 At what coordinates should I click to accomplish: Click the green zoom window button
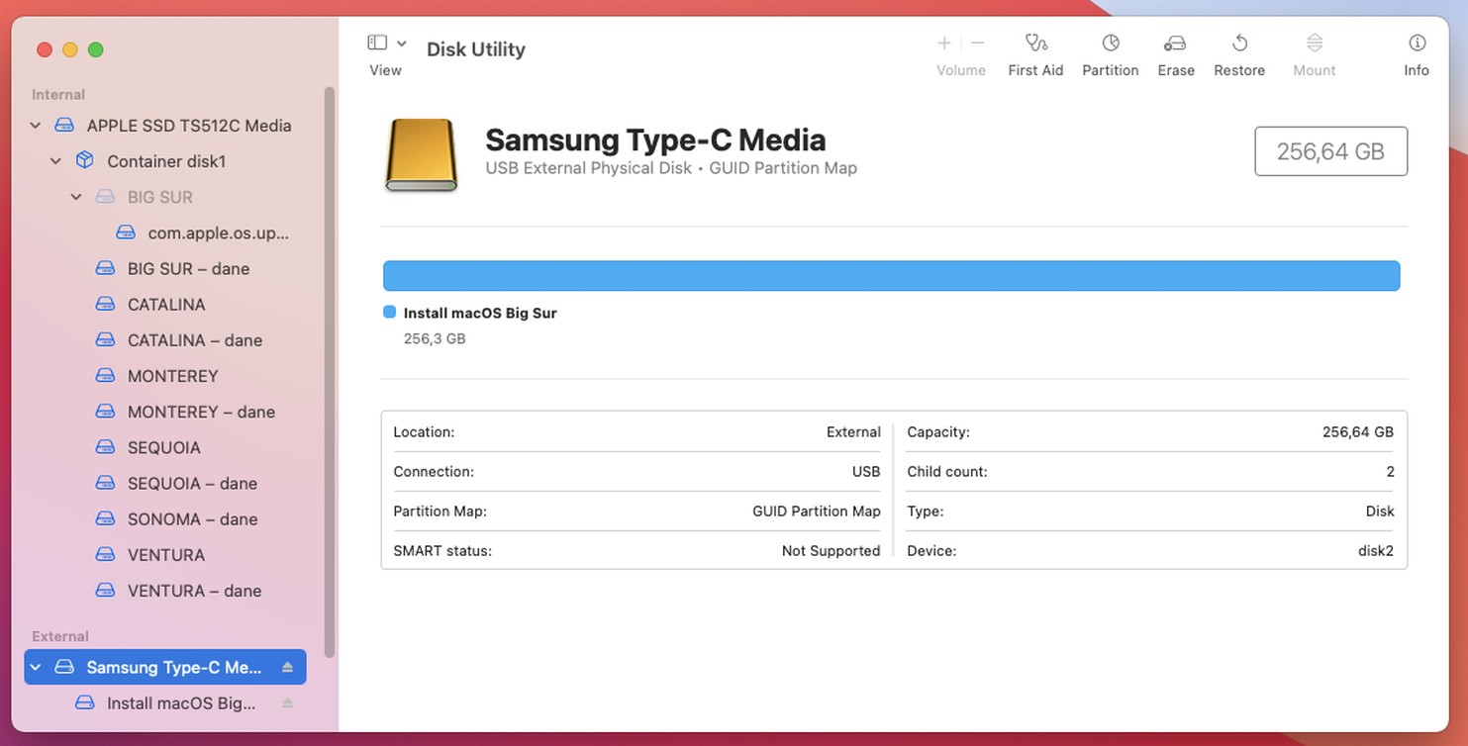coord(96,49)
